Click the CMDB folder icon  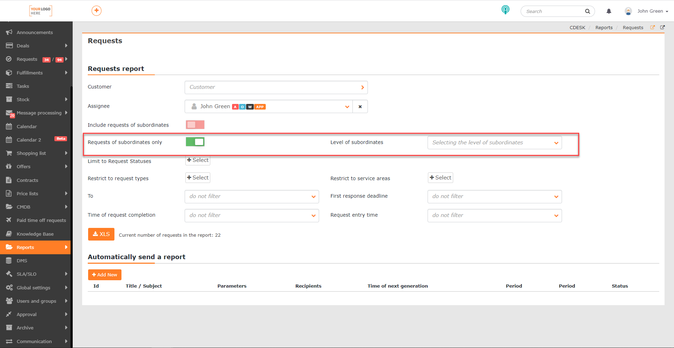(x=9, y=207)
